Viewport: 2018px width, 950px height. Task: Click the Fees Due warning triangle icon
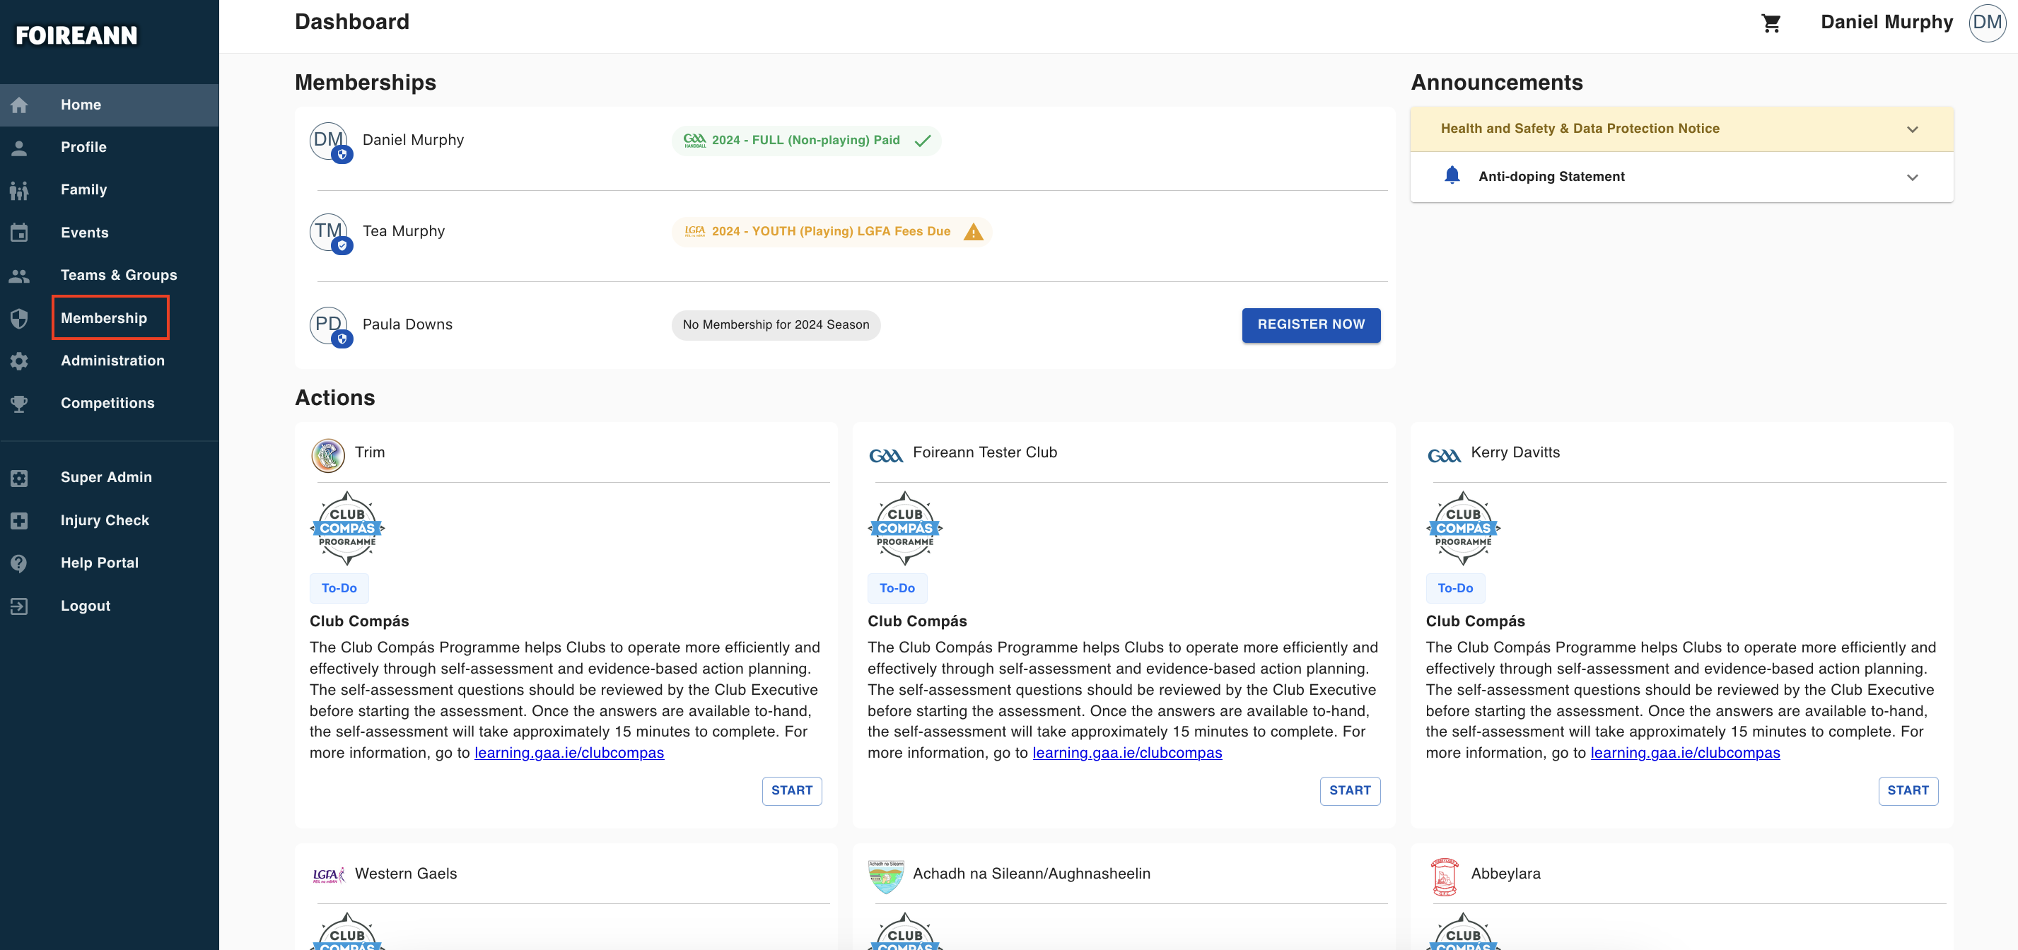coord(973,233)
